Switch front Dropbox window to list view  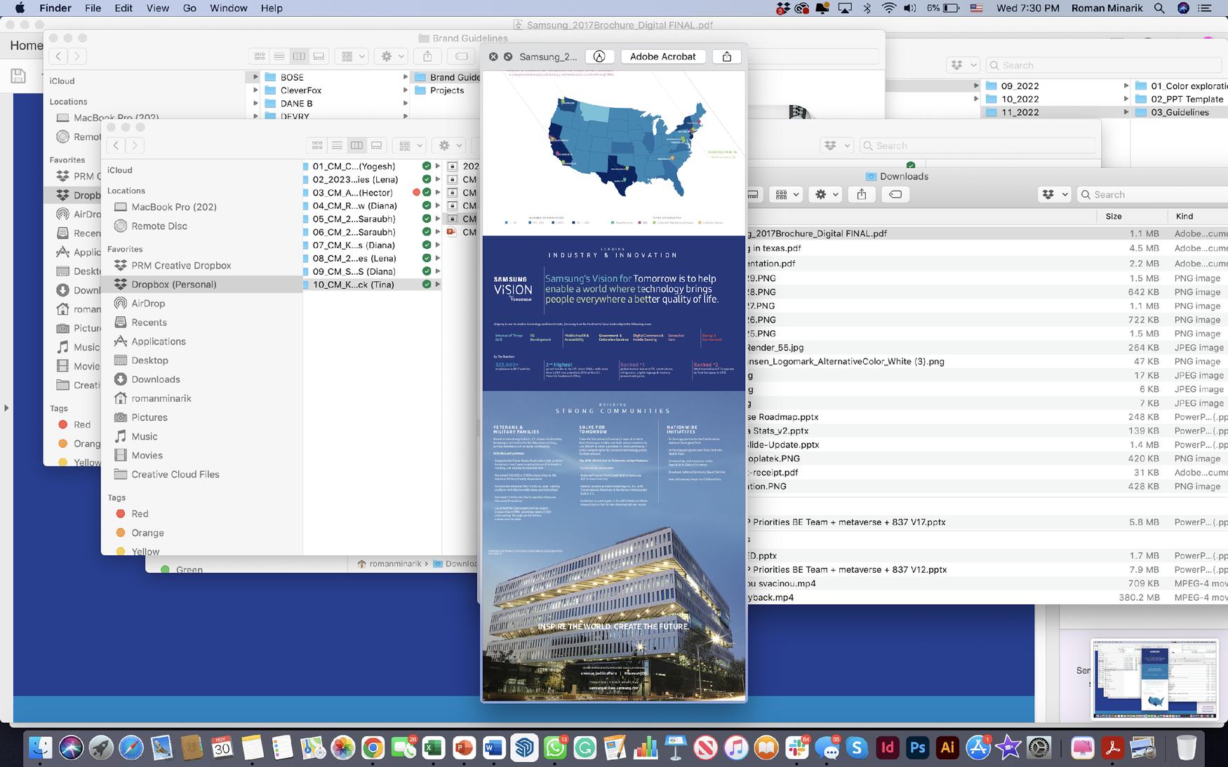point(337,145)
